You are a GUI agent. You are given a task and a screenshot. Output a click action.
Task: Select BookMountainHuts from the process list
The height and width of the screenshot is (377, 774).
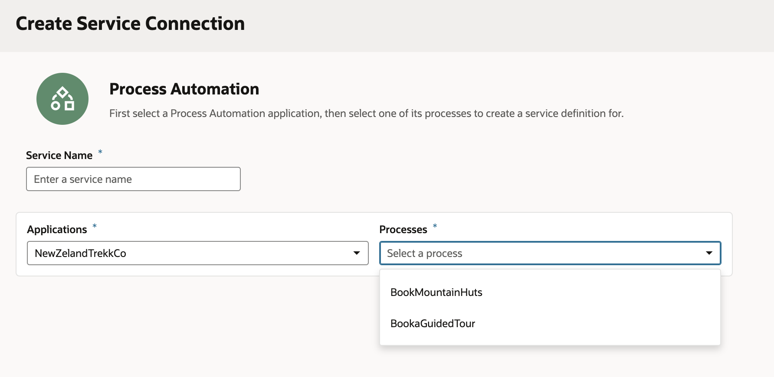(550, 292)
